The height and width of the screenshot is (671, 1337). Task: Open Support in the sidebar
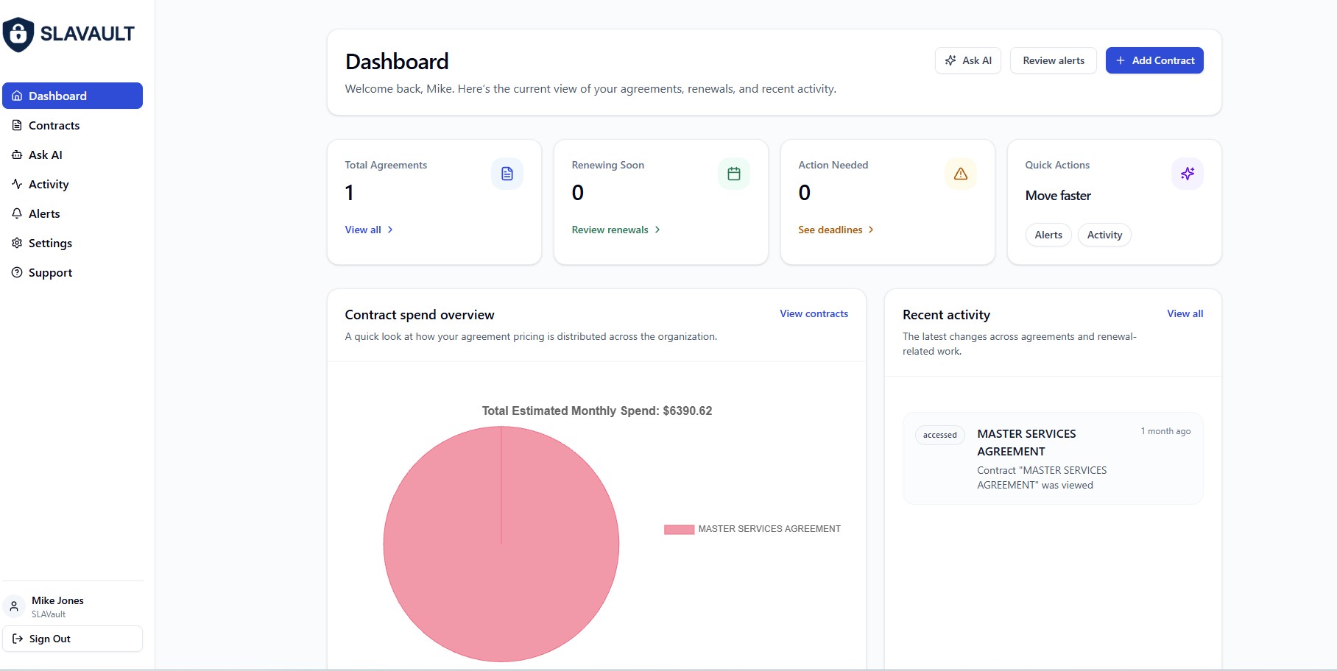pyautogui.click(x=72, y=272)
